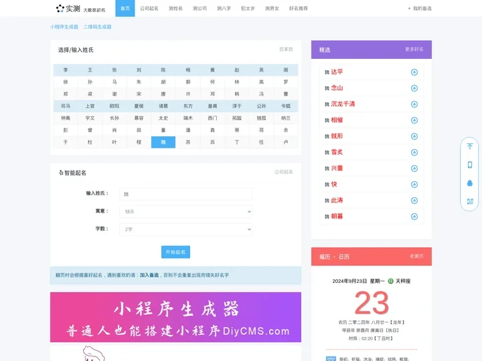Open the 公司起名 nav item
Screen dimensions: 482x361
tap(149, 8)
